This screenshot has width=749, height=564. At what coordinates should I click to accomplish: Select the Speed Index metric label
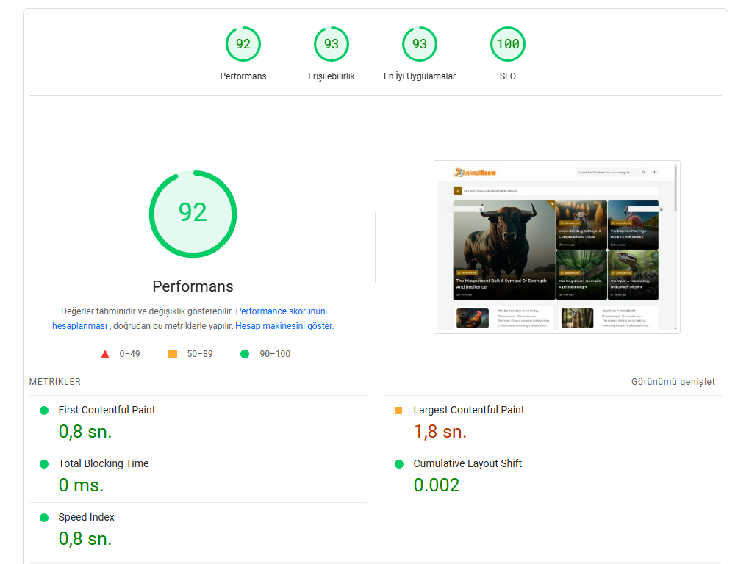coord(87,517)
